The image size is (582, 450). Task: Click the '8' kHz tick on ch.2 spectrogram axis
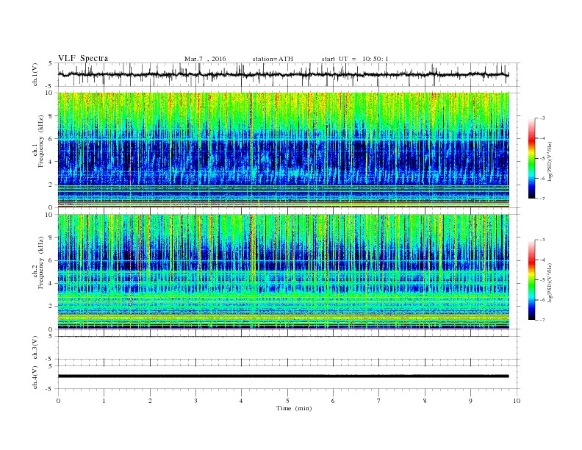[x=51, y=238]
